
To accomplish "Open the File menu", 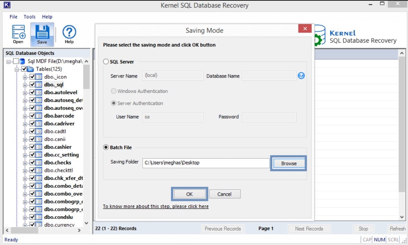I will pyautogui.click(x=14, y=17).
